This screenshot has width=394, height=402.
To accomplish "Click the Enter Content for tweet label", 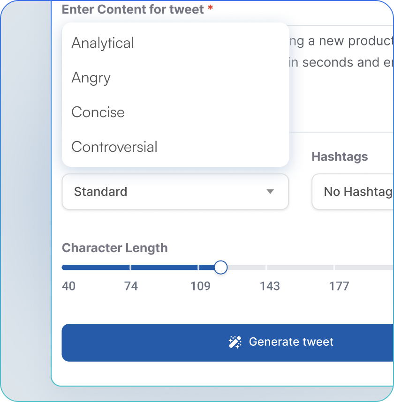I will click(x=133, y=9).
